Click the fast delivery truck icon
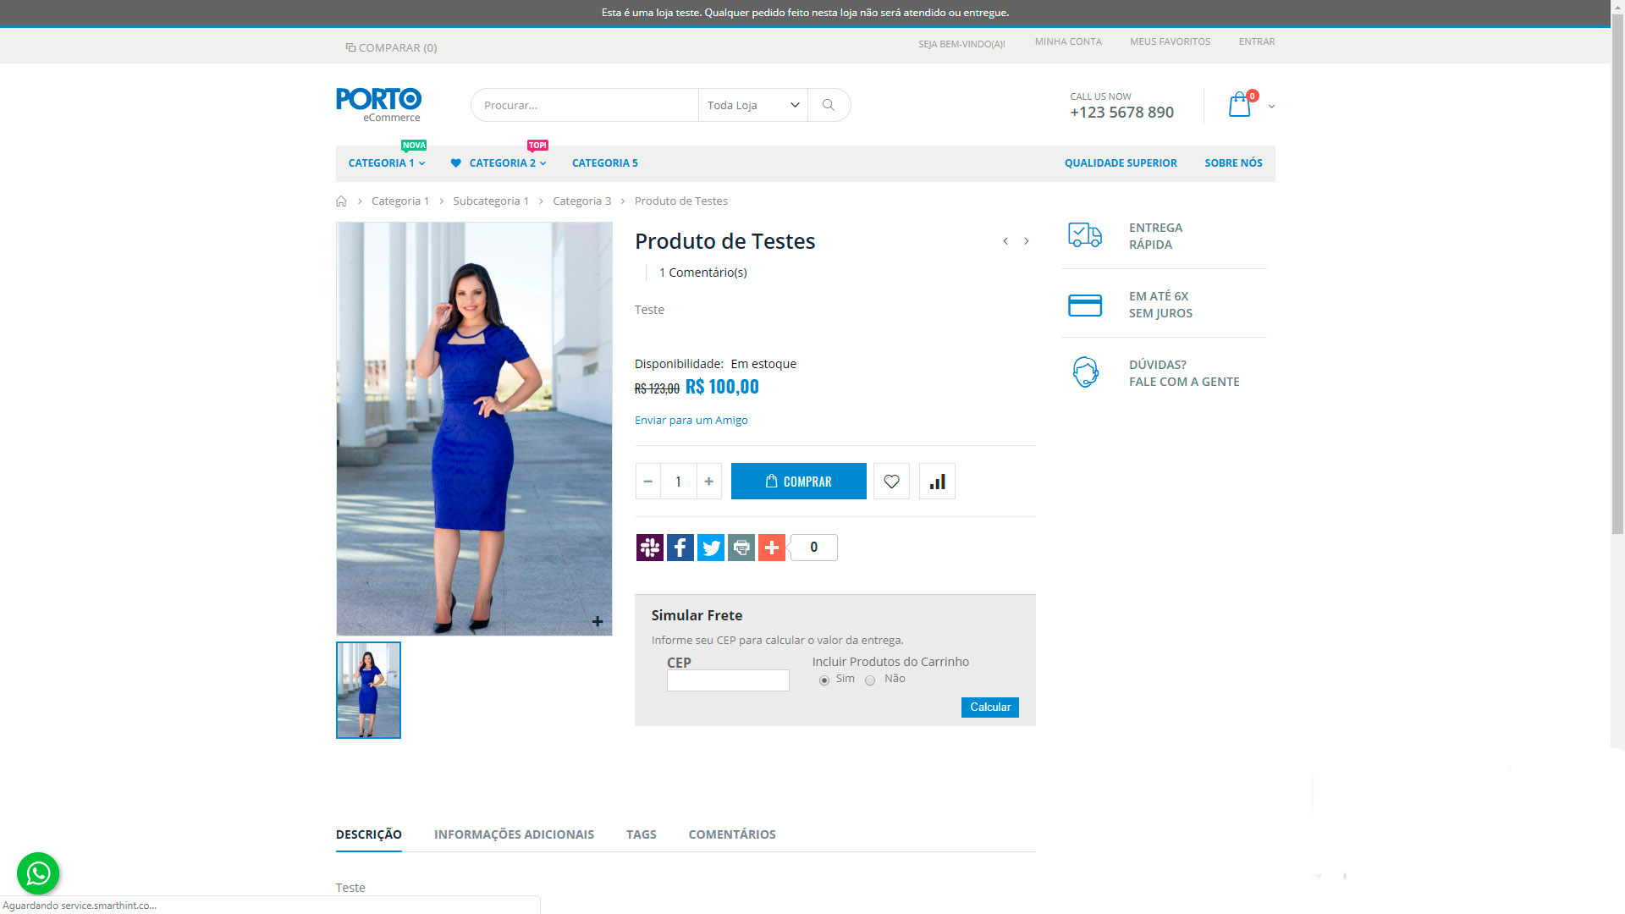 coord(1085,235)
